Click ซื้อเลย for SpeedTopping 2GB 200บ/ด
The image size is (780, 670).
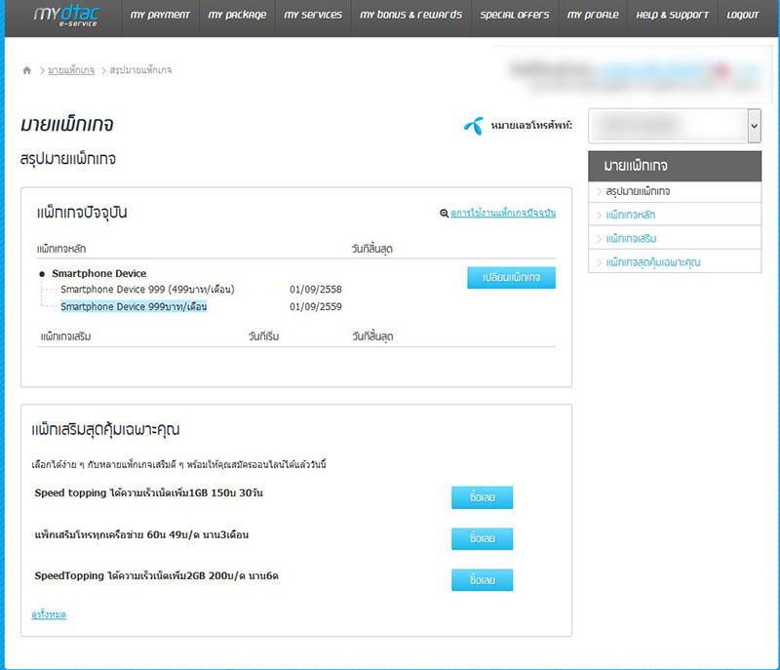click(x=482, y=580)
